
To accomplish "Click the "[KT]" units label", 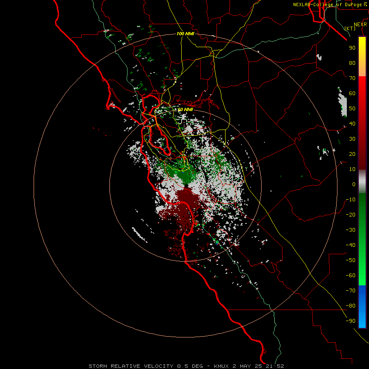I will coord(350,28).
